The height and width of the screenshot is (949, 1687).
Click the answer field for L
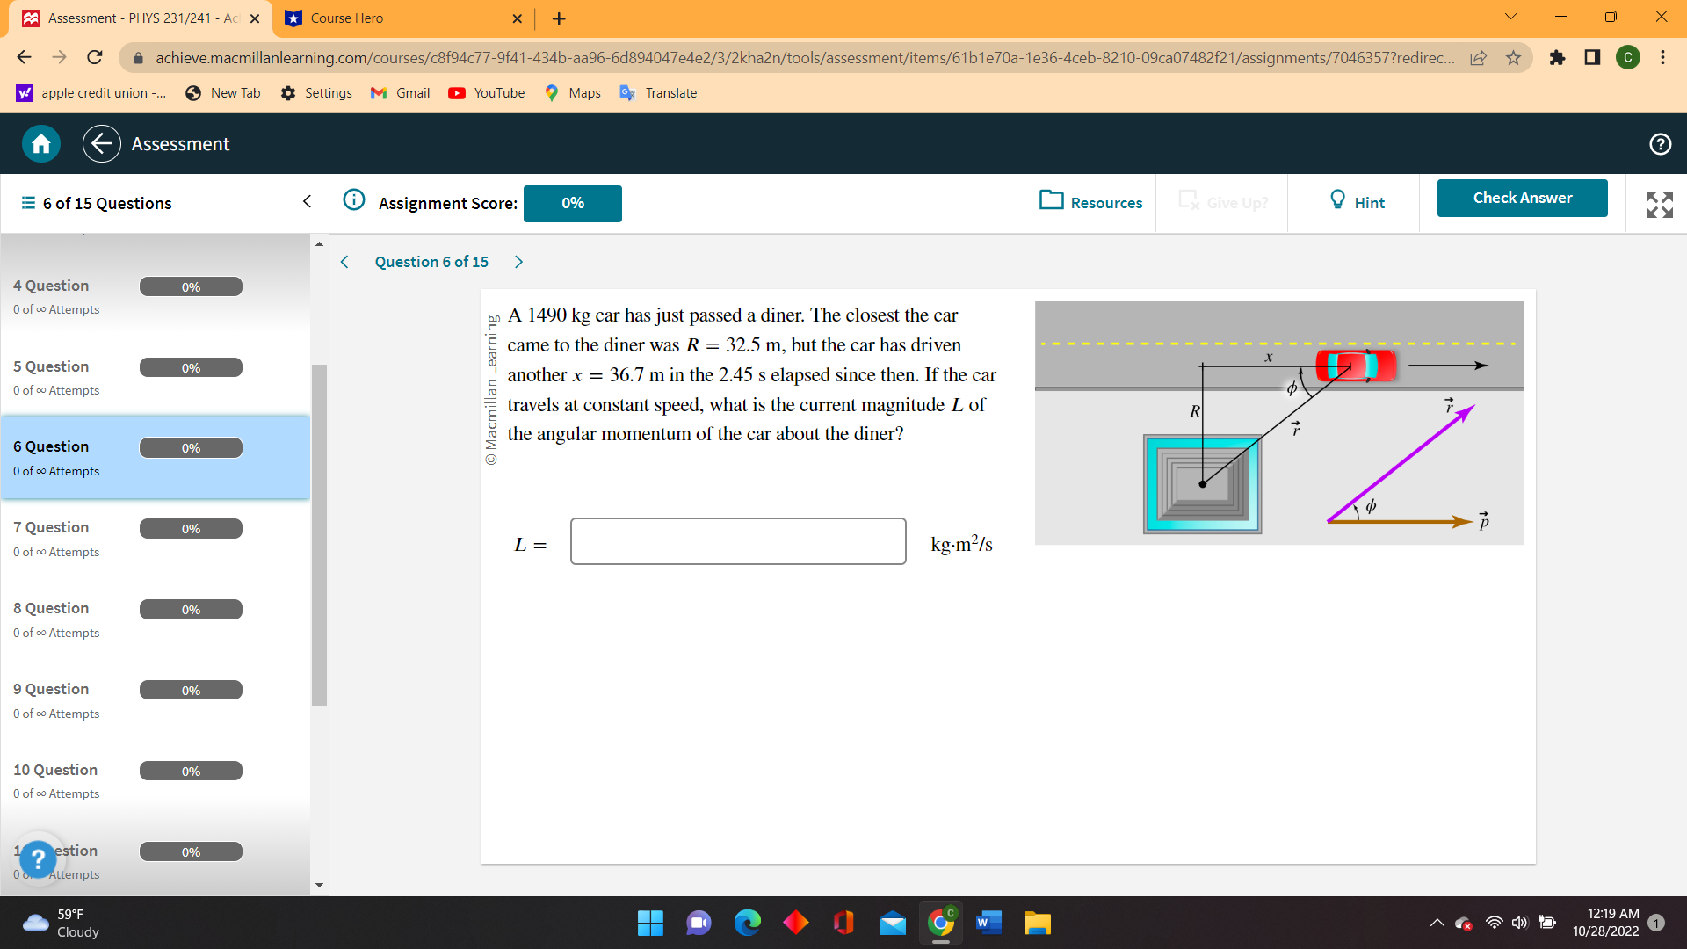click(x=738, y=541)
